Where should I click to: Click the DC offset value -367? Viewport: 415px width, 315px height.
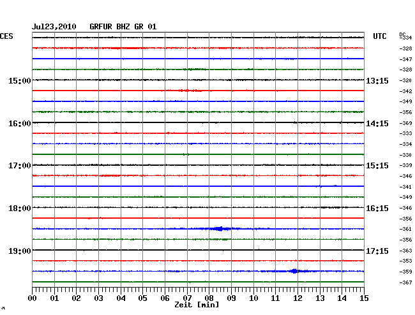(405, 282)
